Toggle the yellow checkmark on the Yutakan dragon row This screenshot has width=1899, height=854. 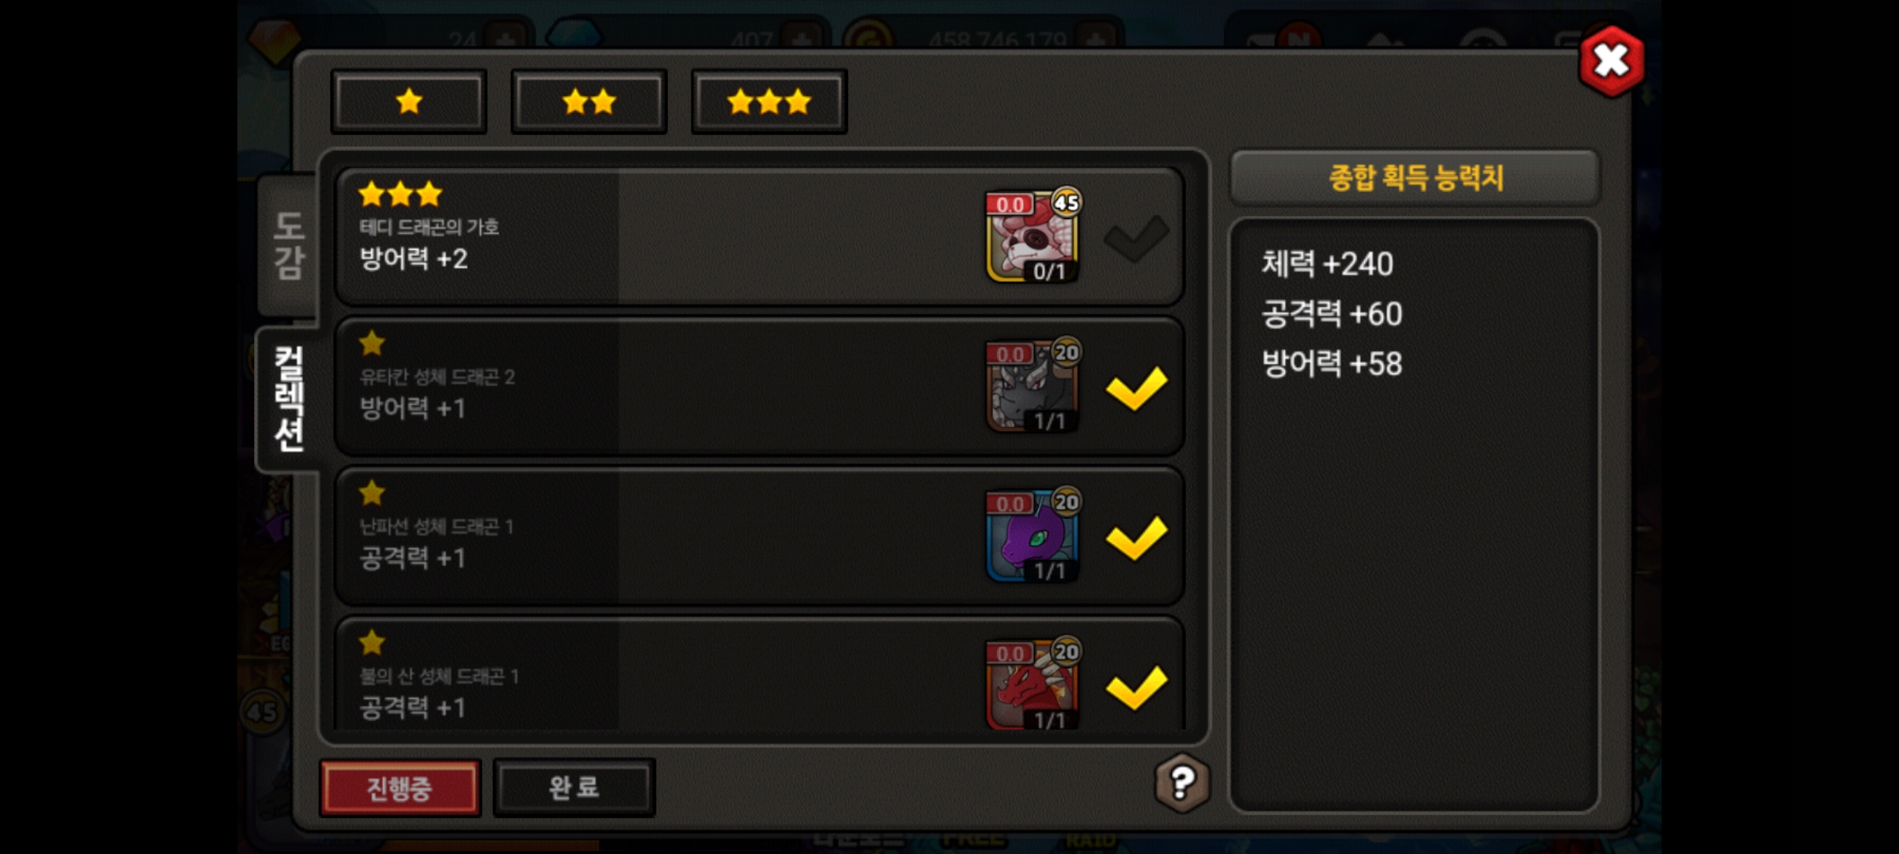(x=1136, y=388)
